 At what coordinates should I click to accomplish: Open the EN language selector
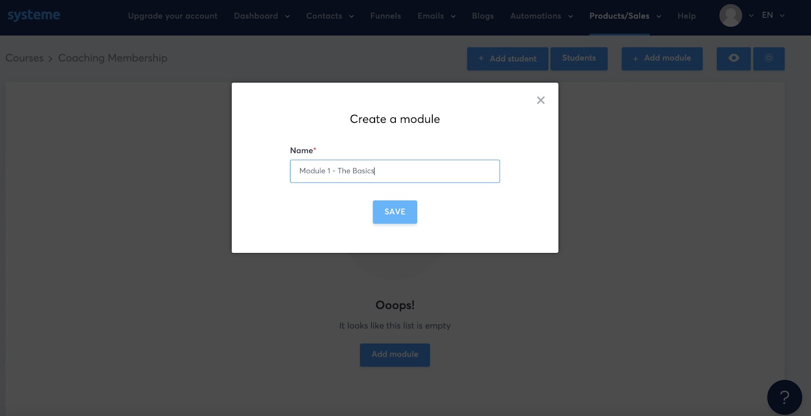773,15
